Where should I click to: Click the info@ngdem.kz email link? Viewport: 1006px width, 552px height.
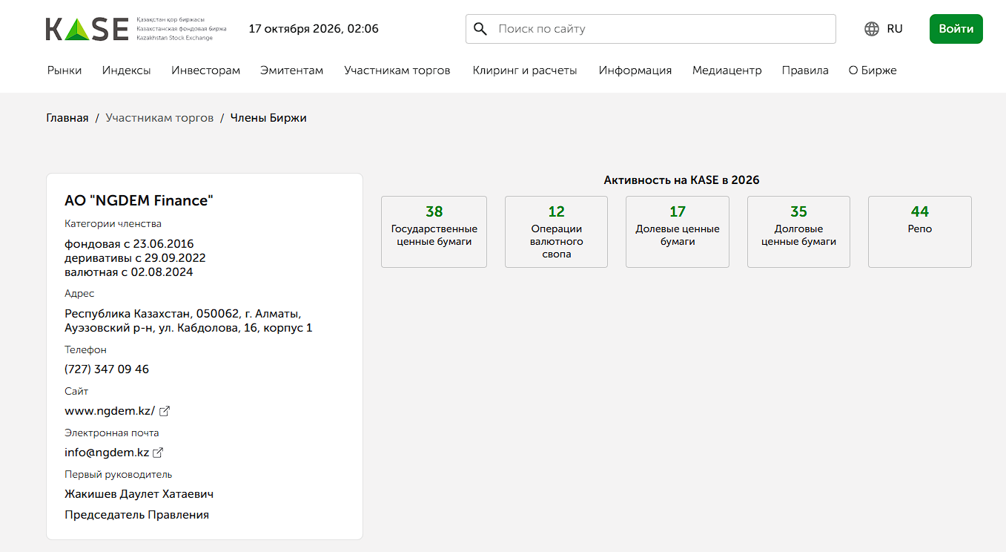pos(107,453)
